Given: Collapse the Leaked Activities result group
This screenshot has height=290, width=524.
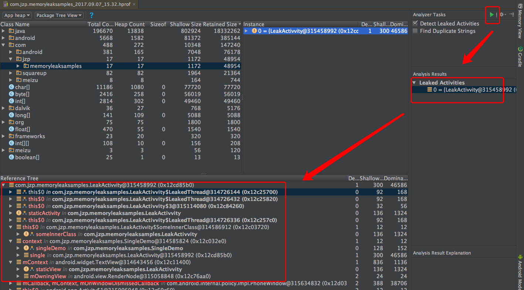Looking at the screenshot, I should [414, 82].
